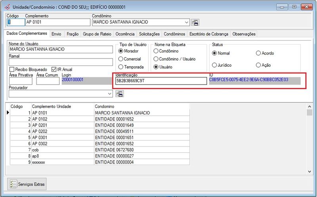Switch to the Fração tab

(x=73, y=34)
